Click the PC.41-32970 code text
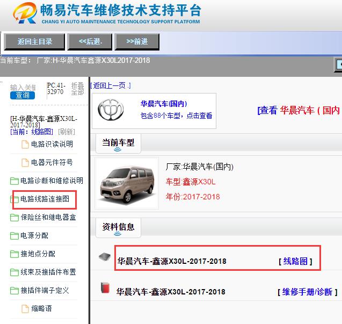 (x=56, y=89)
